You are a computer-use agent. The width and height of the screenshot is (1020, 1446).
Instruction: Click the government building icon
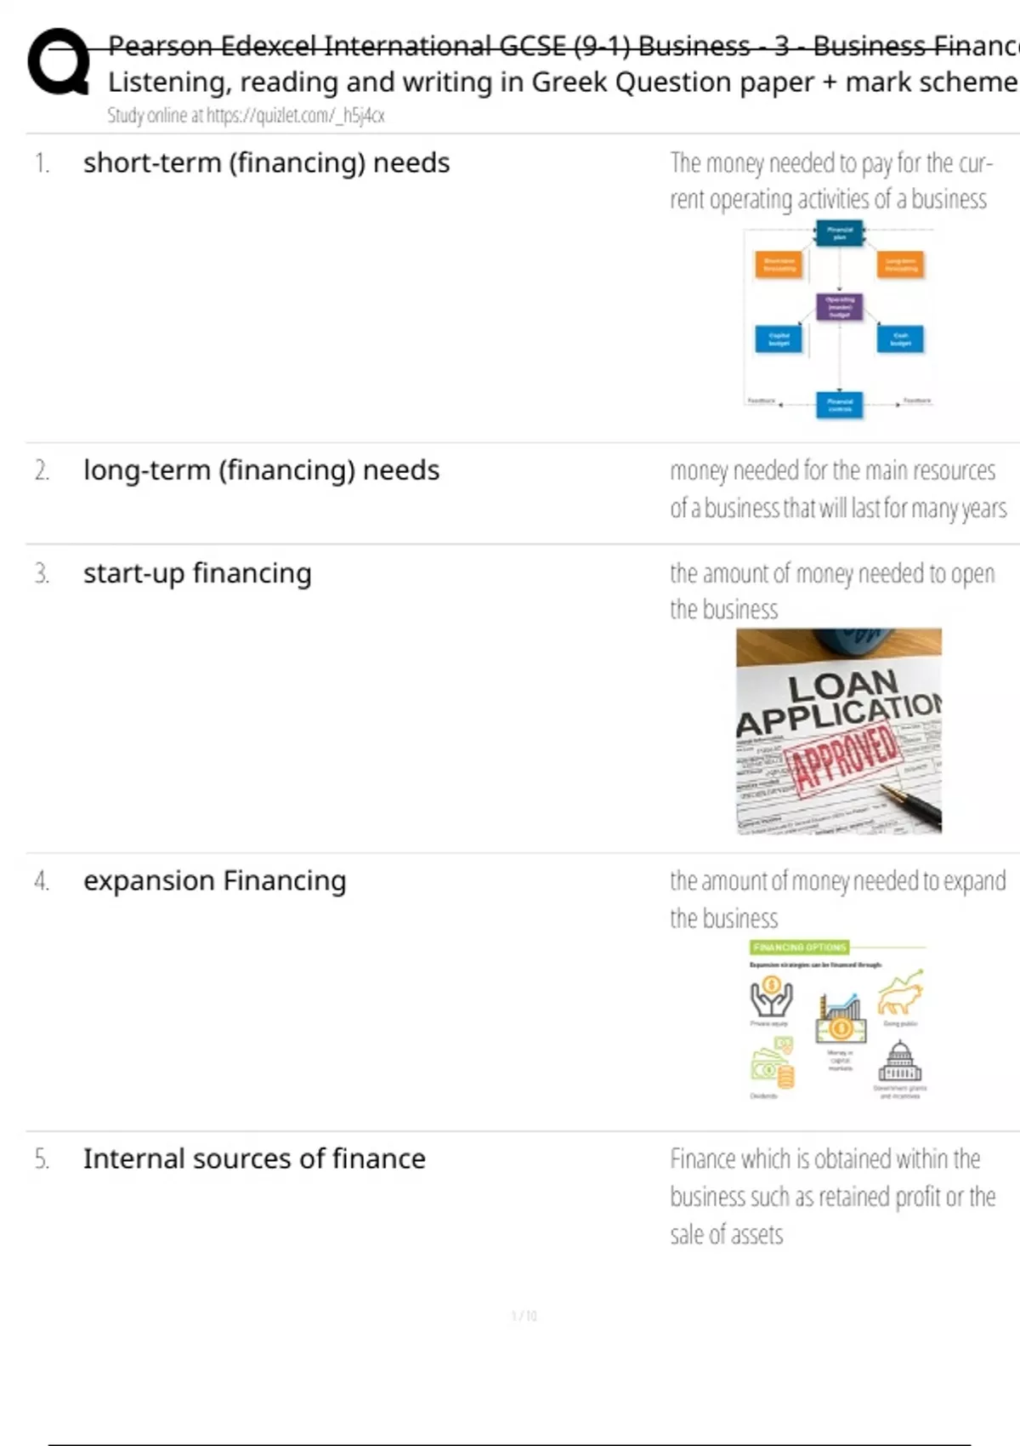(x=899, y=1062)
